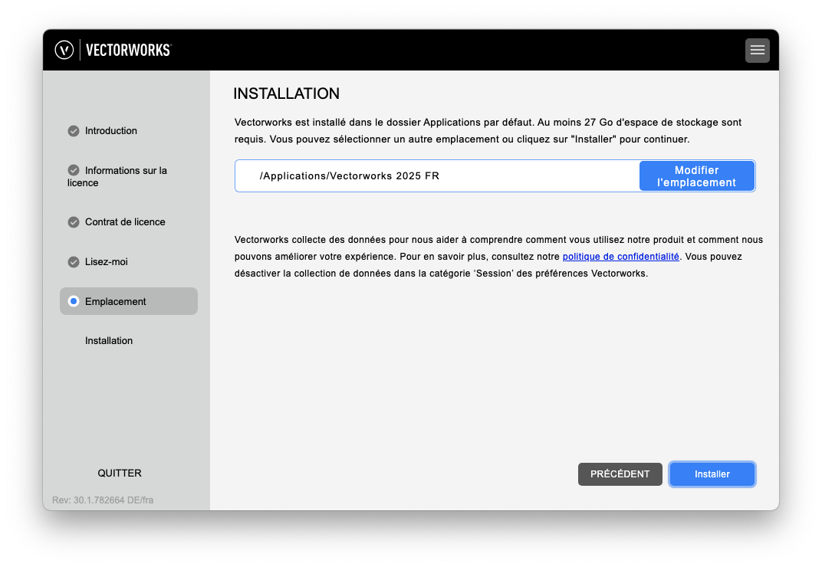Click the 'Vectorworks collecte des données' paragraph
Viewport: 822px width, 567px height.
coord(498,257)
